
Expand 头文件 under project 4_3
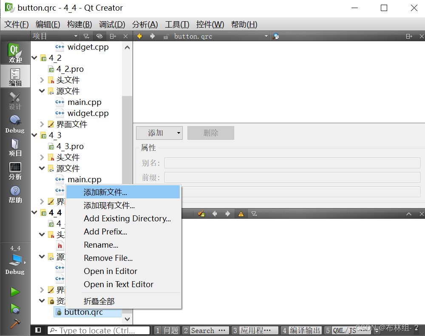point(42,157)
